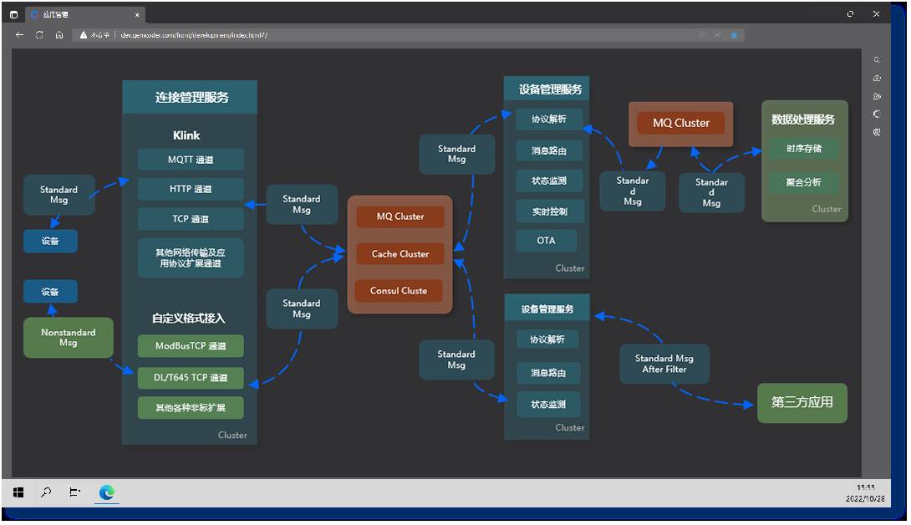Image resolution: width=911 pixels, height=525 pixels.
Task: Click the 时序存储 block
Action: tap(803, 150)
